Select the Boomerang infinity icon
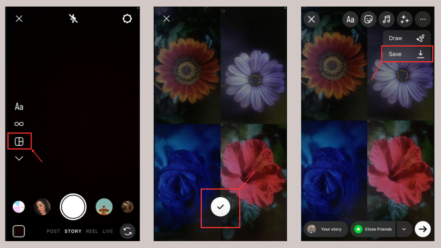Screen dimensions: 441x248 click(x=19, y=124)
